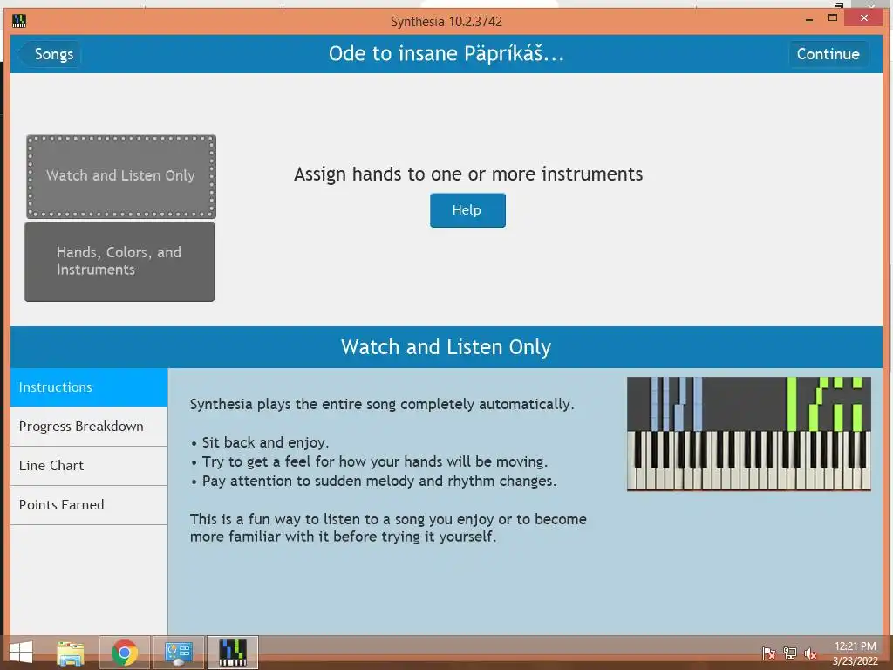This screenshot has height=670, width=893.
Task: Open the Help for assigning hands
Action: (x=467, y=210)
